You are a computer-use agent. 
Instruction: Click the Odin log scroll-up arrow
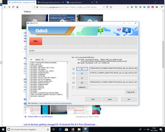click(x=67, y=63)
